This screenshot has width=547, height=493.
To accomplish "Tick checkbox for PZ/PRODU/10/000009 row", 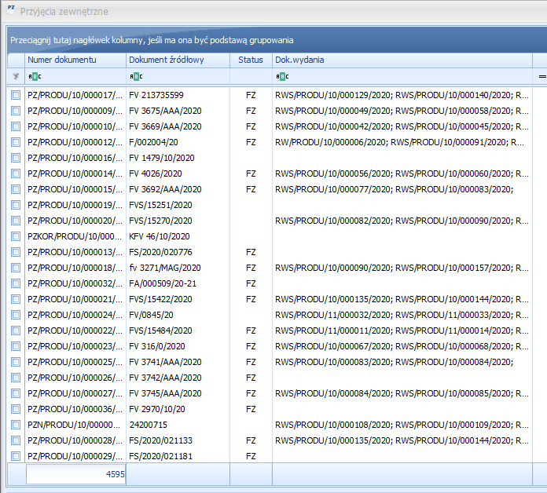I will tap(16, 111).
